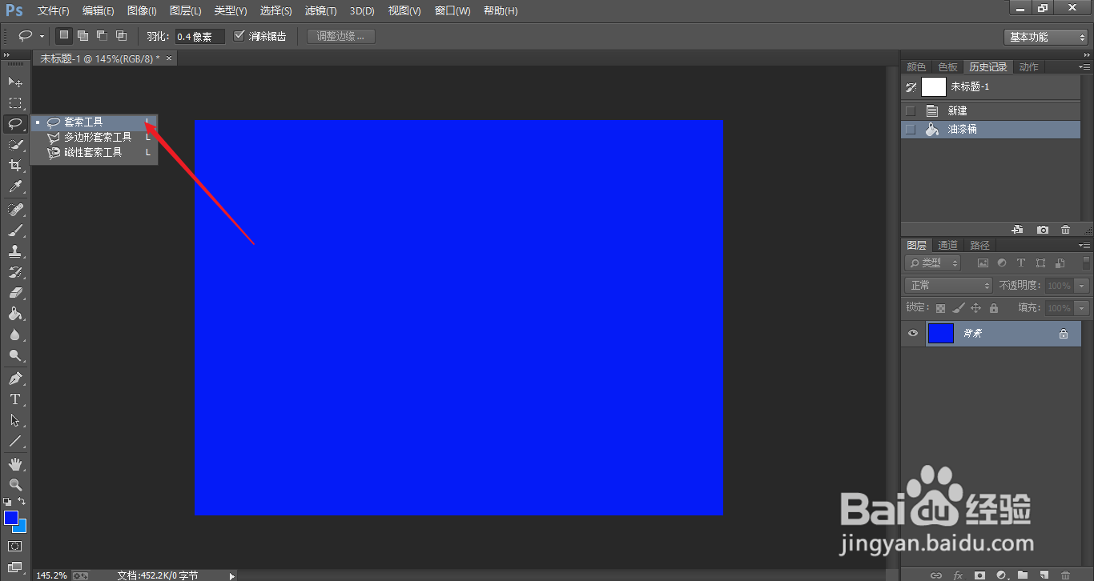
Task: Set history brush source for 新建 state
Action: click(x=910, y=111)
